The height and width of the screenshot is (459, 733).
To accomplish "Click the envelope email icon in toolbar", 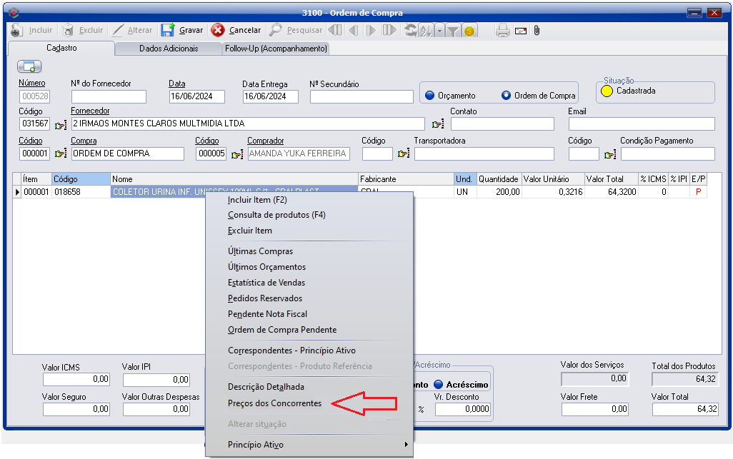I will 520,30.
